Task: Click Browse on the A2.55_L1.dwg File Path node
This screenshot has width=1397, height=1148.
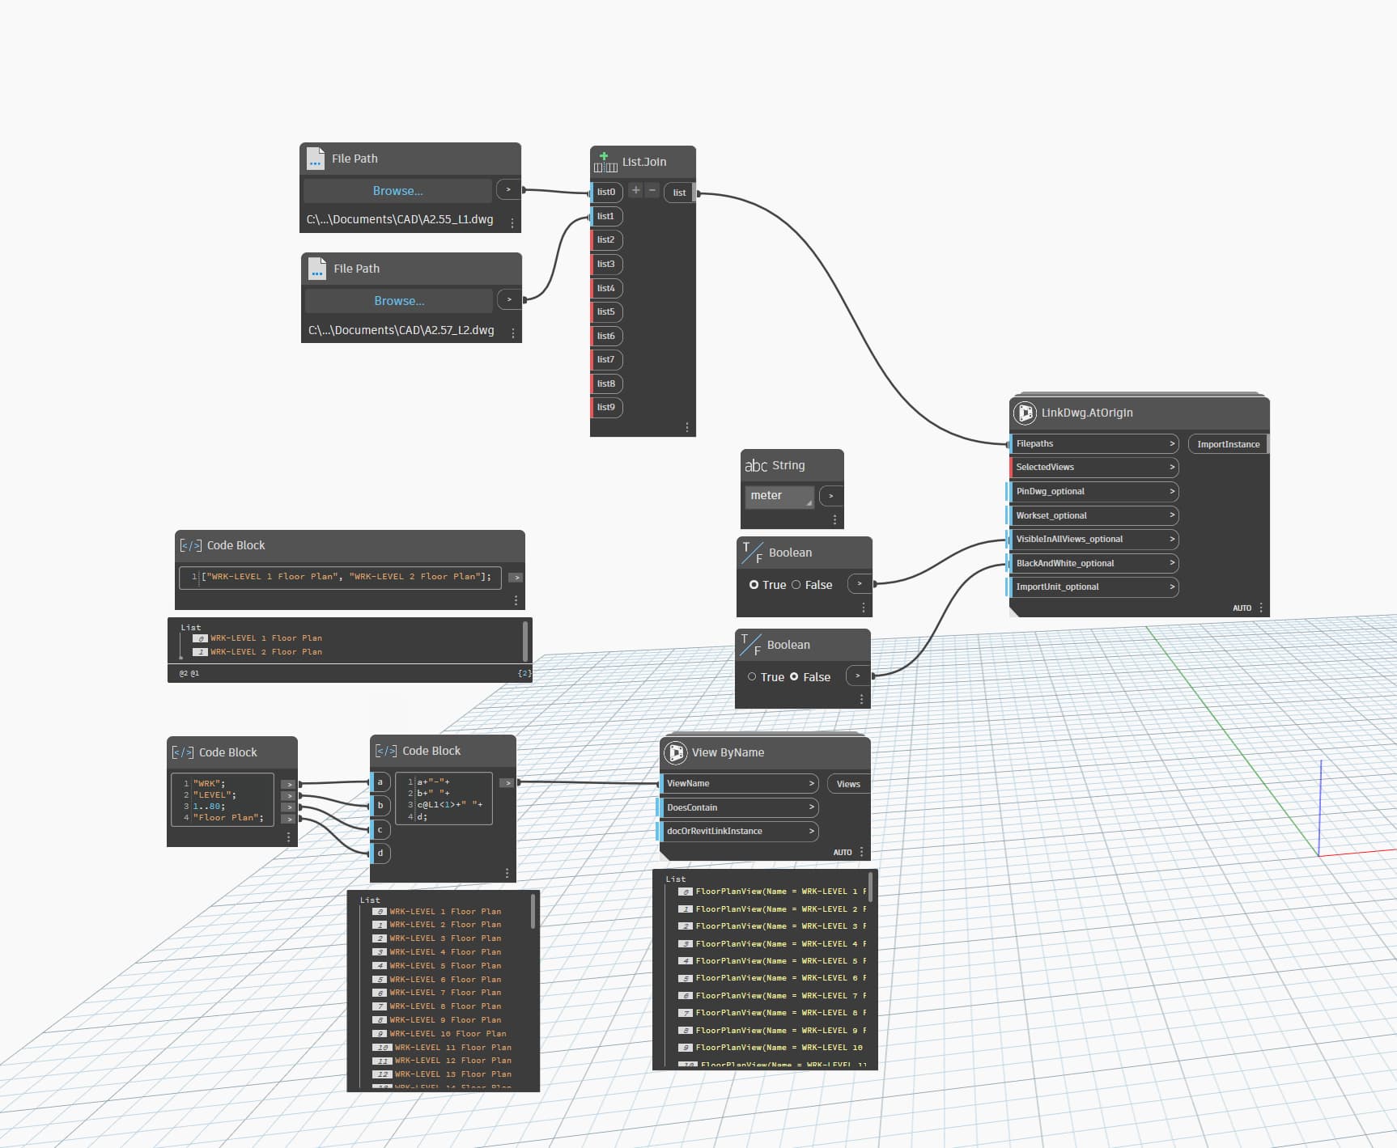Action: tap(397, 191)
